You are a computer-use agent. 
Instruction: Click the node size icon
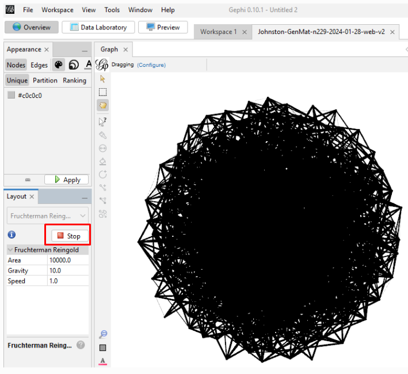click(74, 65)
